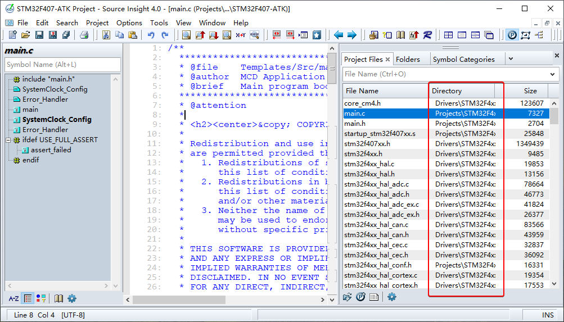Close the project panel with the X
Viewport: 564px width, 322px height.
pos(557,55)
